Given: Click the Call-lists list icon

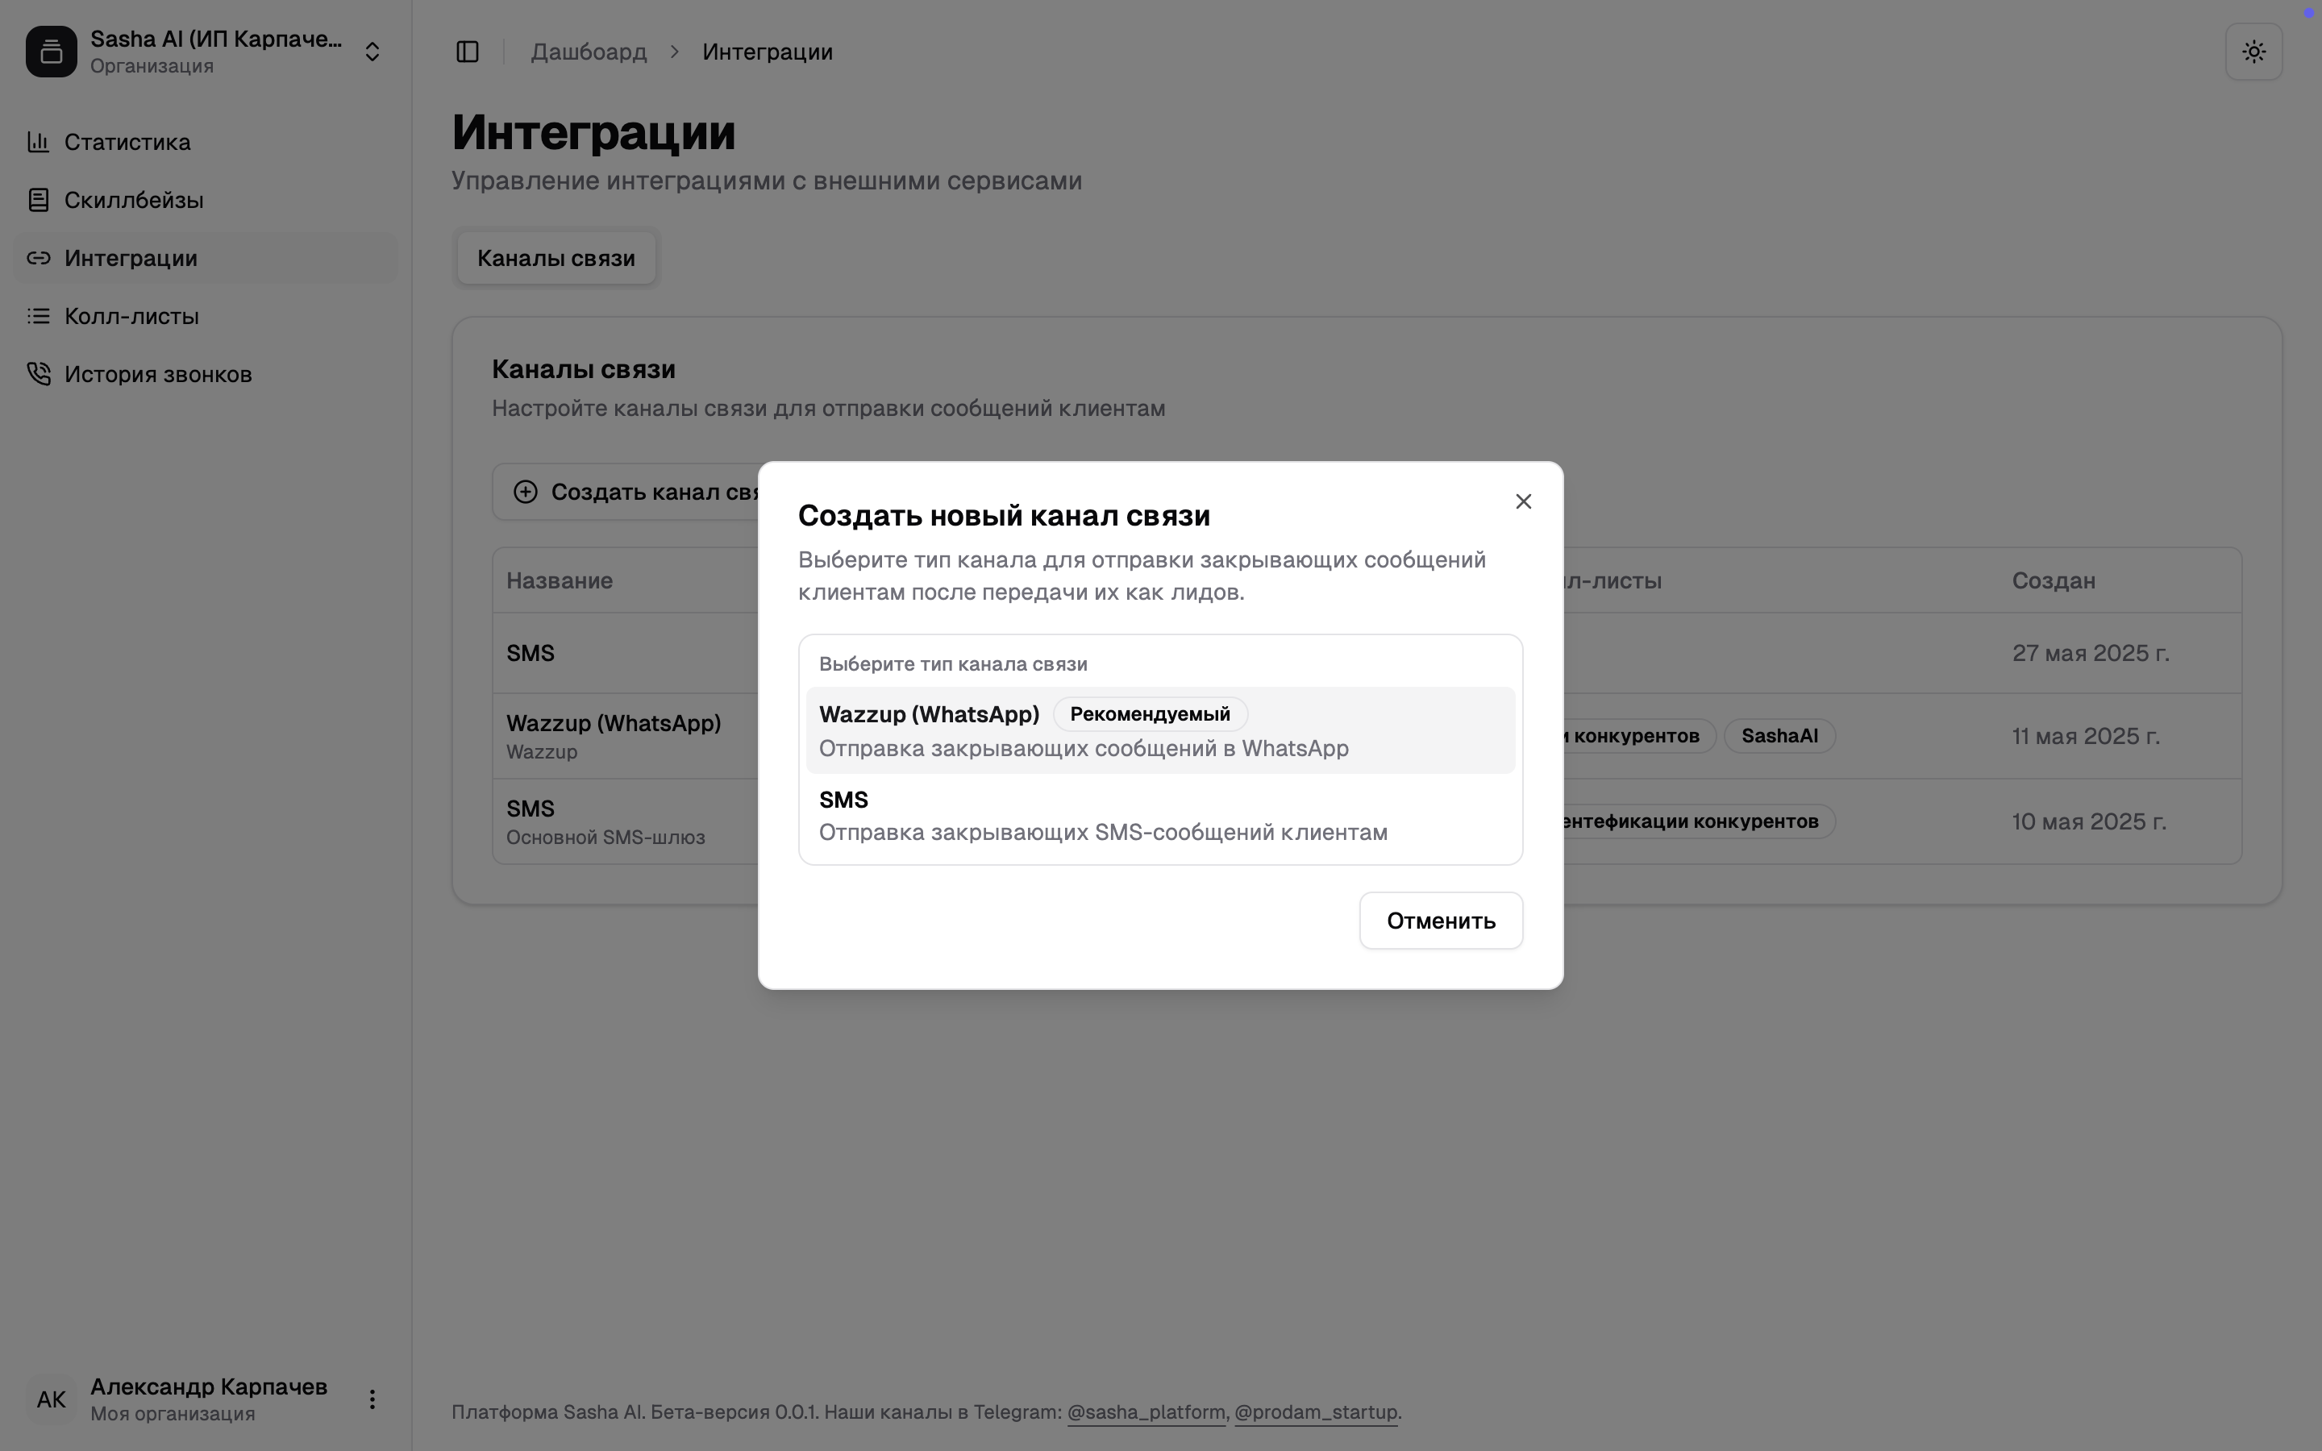Looking at the screenshot, I should [39, 316].
